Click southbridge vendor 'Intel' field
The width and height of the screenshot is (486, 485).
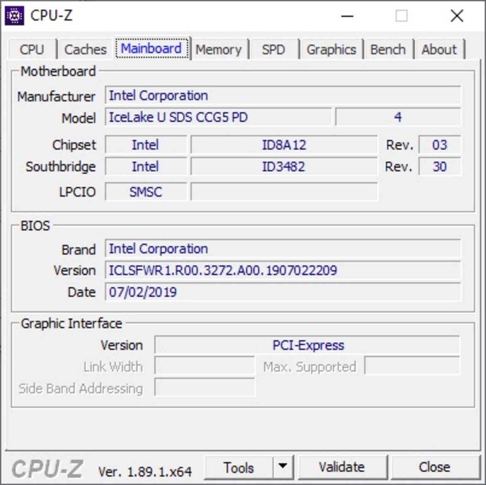point(146,167)
